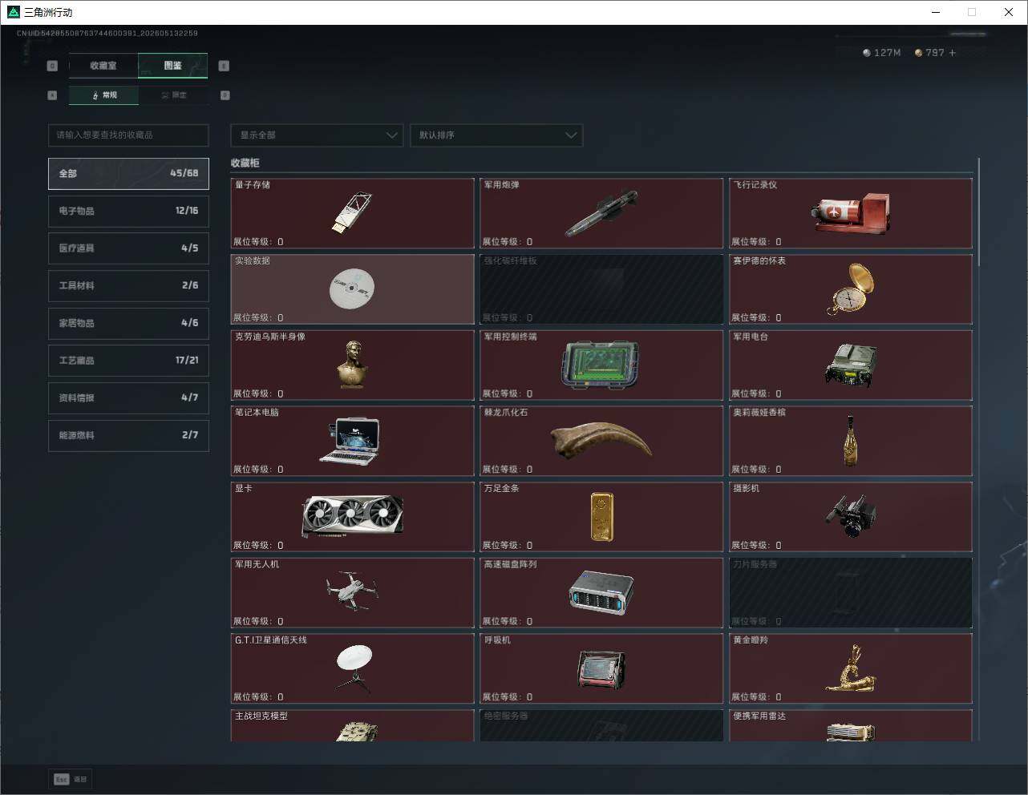Click the silver coin 127M balance
This screenshot has height=795, width=1028.
point(881,53)
